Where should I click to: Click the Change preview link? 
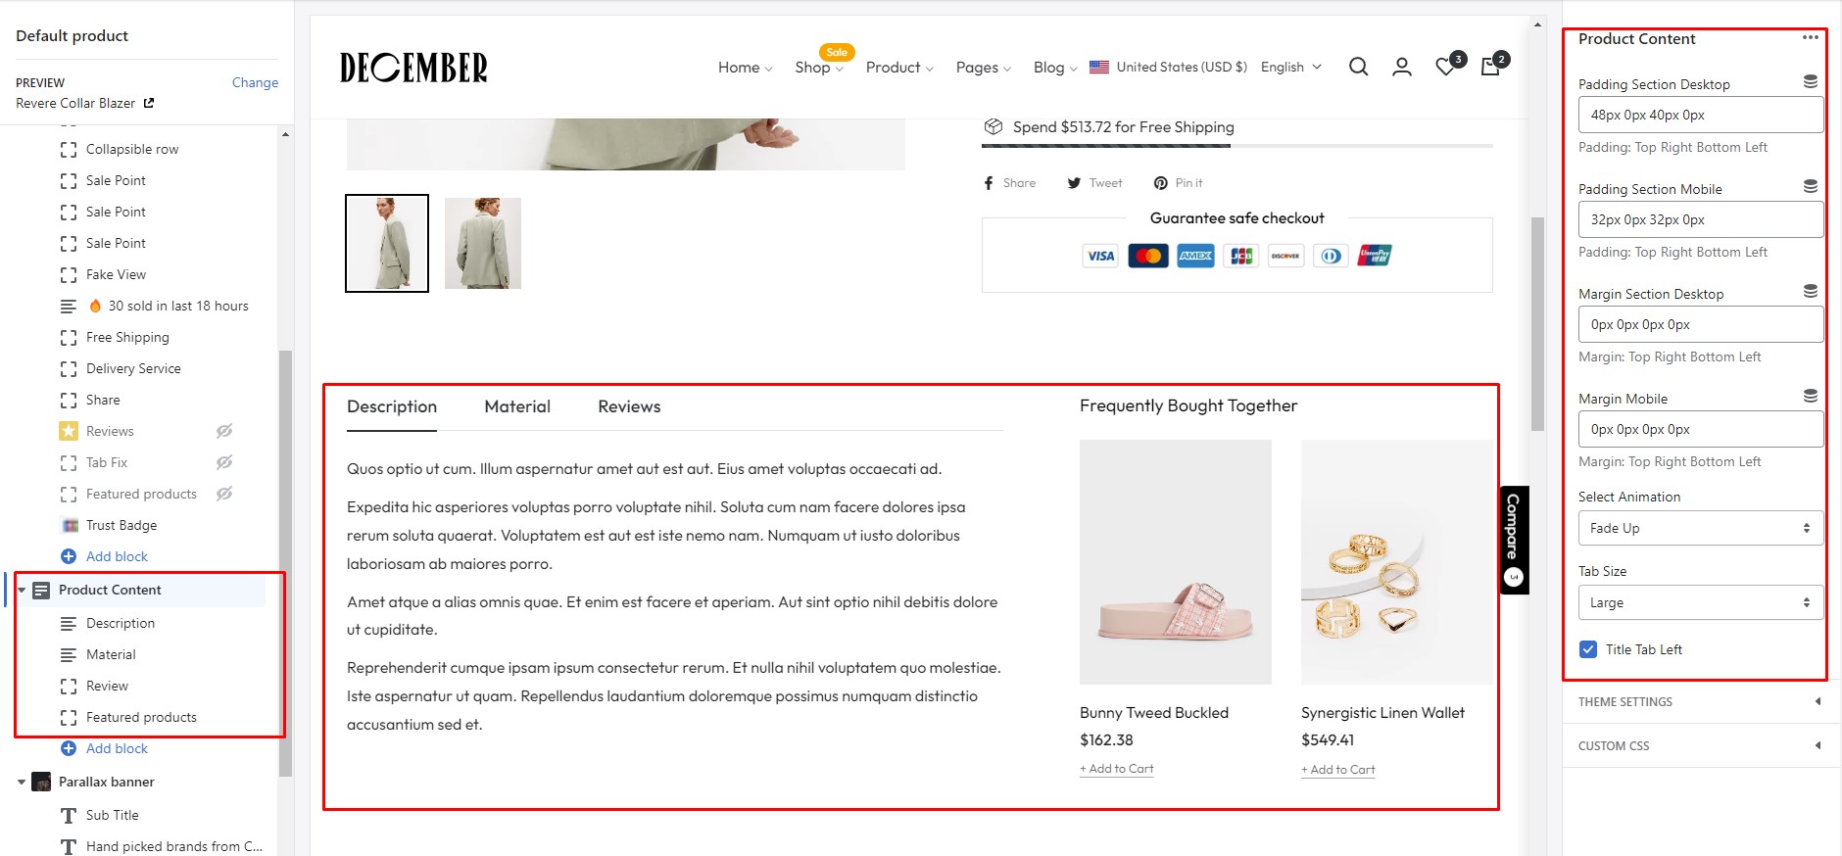click(x=255, y=82)
